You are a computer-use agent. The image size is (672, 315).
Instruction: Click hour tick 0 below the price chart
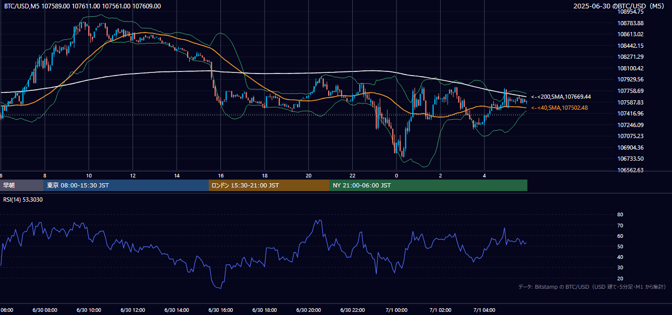coord(396,175)
